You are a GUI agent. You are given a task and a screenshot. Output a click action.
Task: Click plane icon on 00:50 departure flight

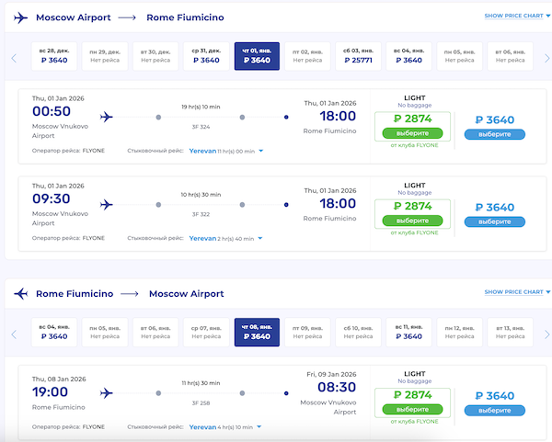pyautogui.click(x=106, y=117)
